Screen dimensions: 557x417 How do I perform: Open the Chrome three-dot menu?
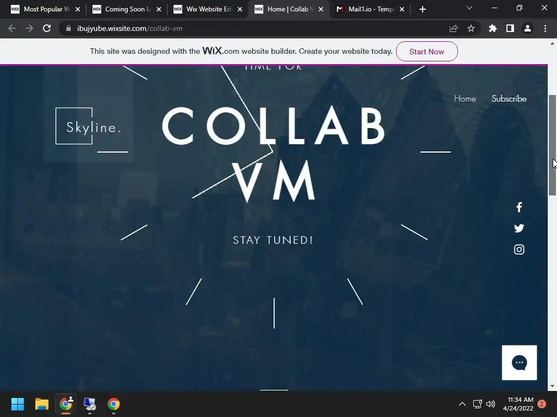point(545,28)
